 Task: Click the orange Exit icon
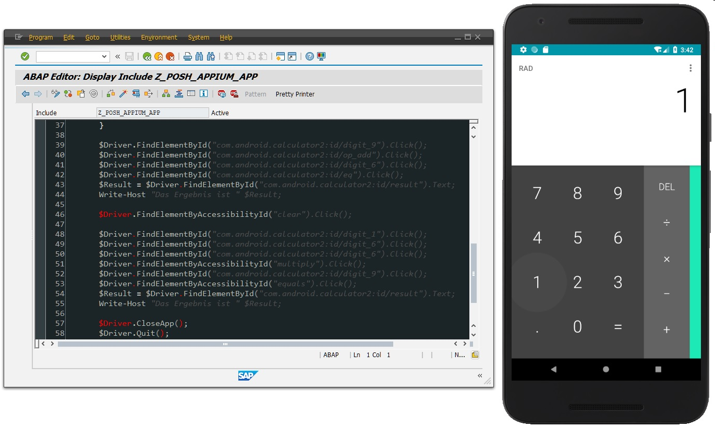[x=159, y=56]
